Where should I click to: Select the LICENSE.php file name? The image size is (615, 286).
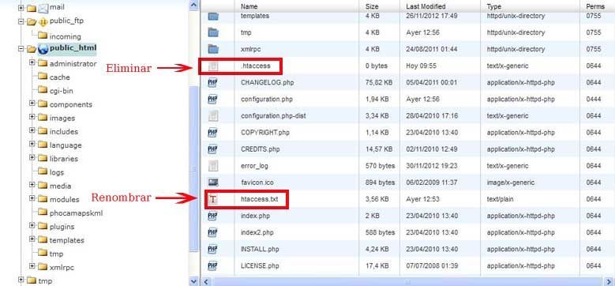pyautogui.click(x=260, y=265)
